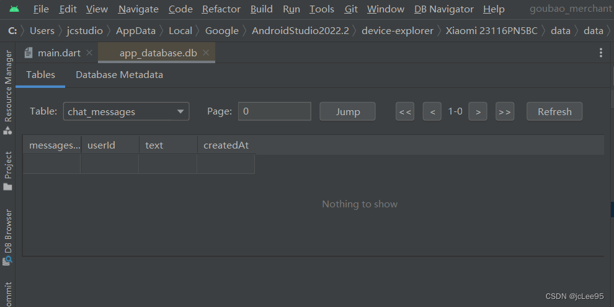614x307 pixels.
Task: Close the app_database.db tab
Action: click(206, 53)
